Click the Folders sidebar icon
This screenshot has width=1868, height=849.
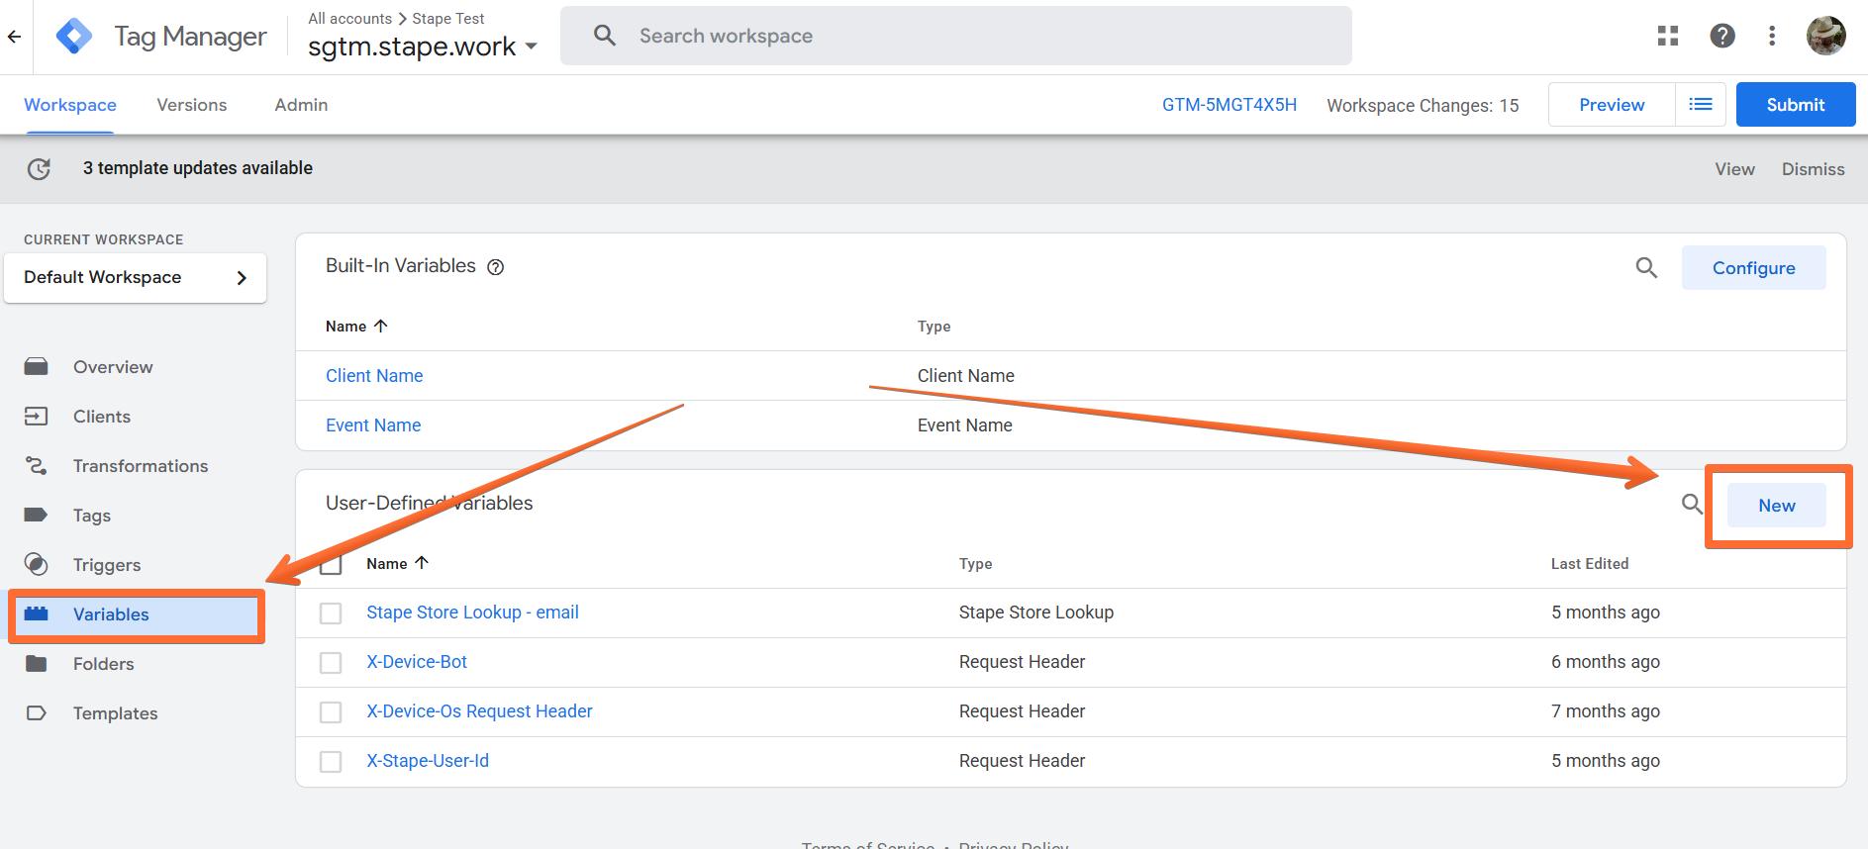click(36, 663)
